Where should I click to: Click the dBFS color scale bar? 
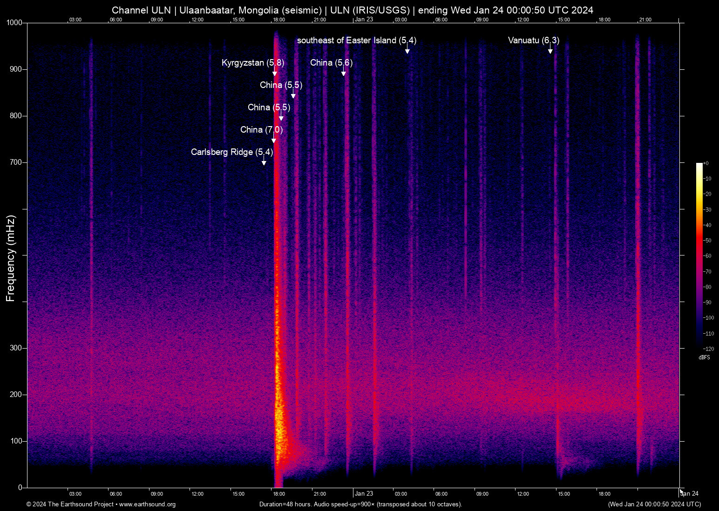(x=699, y=255)
